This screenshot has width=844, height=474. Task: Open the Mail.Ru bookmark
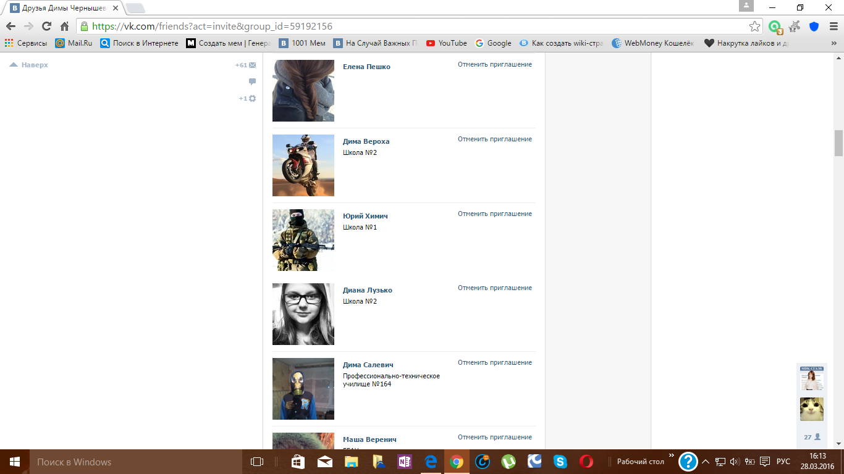pyautogui.click(x=74, y=43)
